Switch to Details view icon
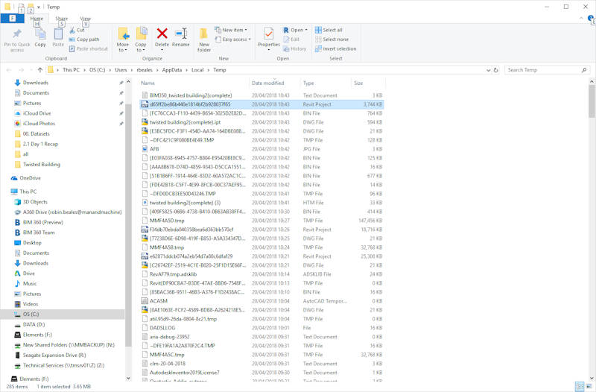The image size is (596, 392). [580, 386]
